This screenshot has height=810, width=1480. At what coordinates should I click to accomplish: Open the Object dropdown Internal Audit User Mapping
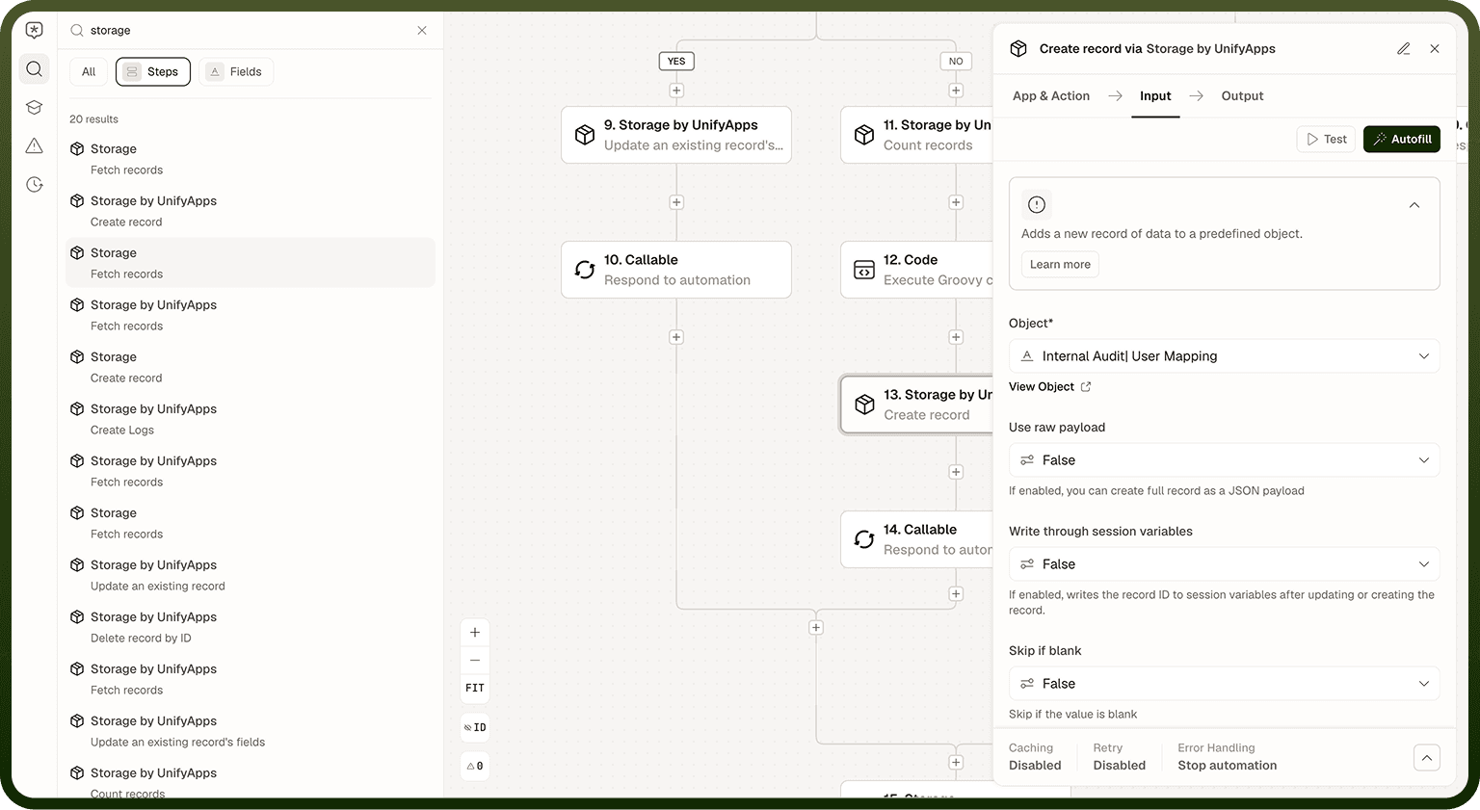tap(1224, 356)
